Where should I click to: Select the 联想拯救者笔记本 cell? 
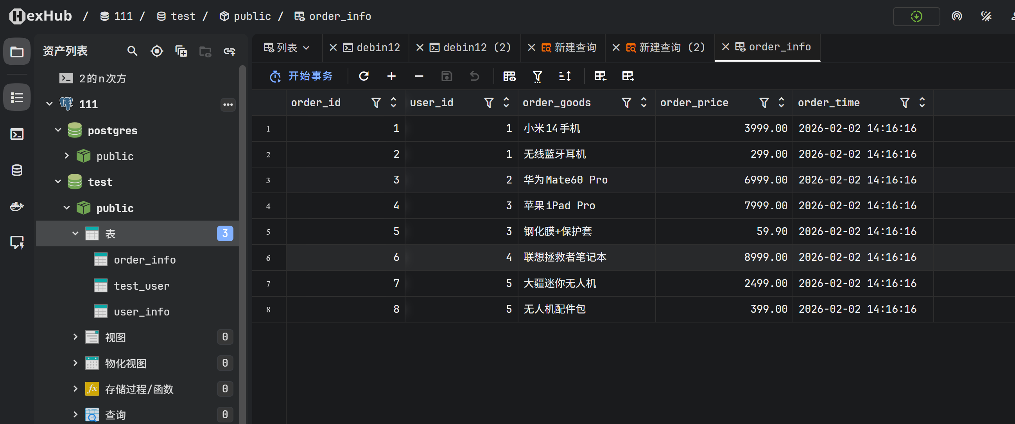click(x=565, y=257)
